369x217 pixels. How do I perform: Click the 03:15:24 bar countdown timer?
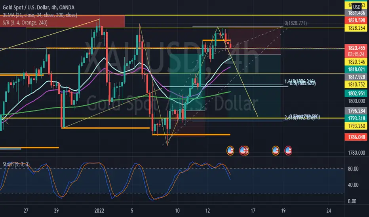356,54
